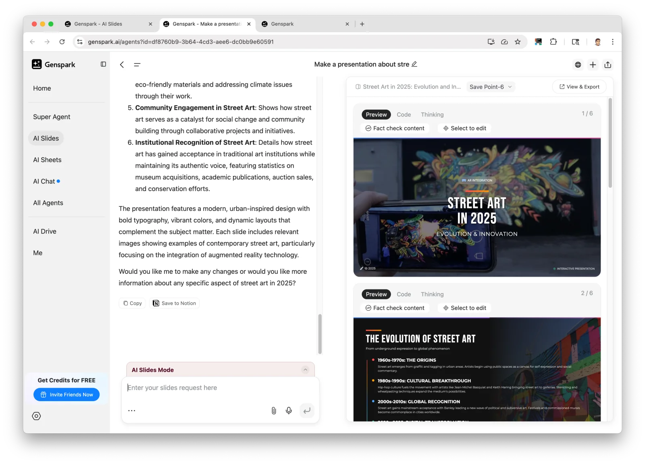Click the share icon at top right
The image size is (645, 464).
point(608,65)
